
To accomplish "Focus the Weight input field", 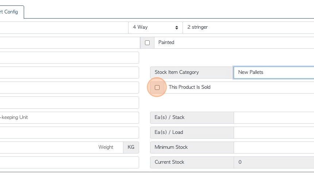I will [x=61, y=147].
